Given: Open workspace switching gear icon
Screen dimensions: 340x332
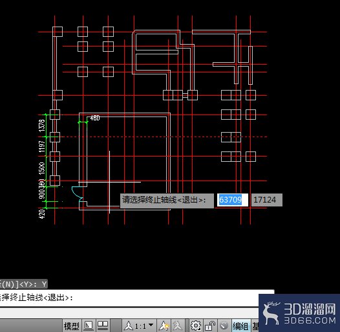Looking at the screenshot, I should coord(196,326).
